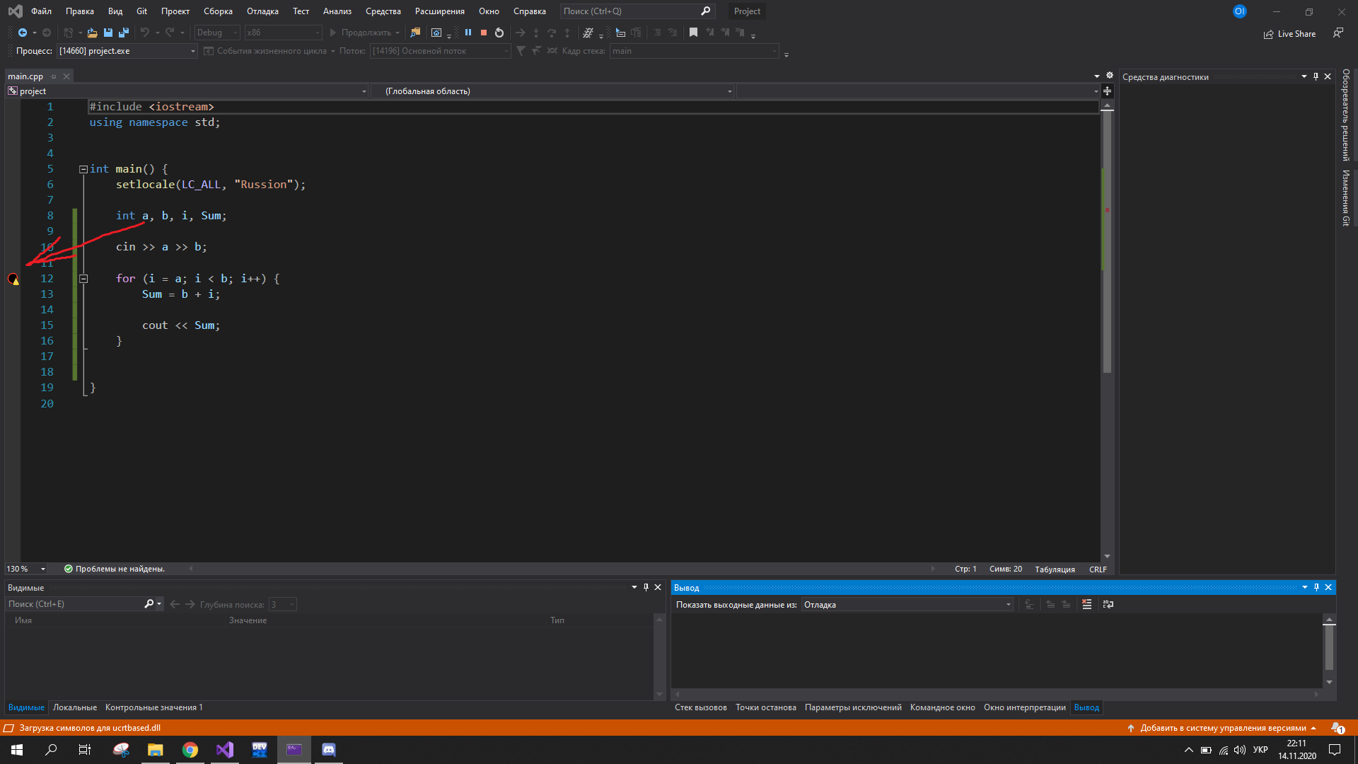This screenshot has height=764, width=1358.
Task: Click Добавить в систему управления версиями
Action: pyautogui.click(x=1222, y=728)
